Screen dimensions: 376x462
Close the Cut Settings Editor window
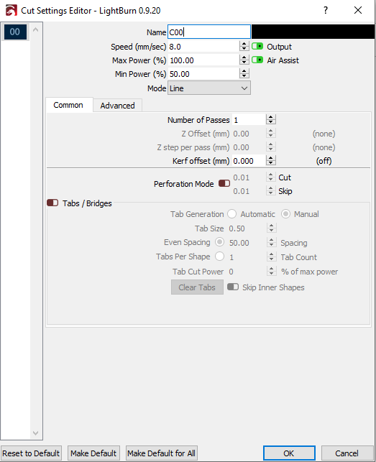click(358, 10)
